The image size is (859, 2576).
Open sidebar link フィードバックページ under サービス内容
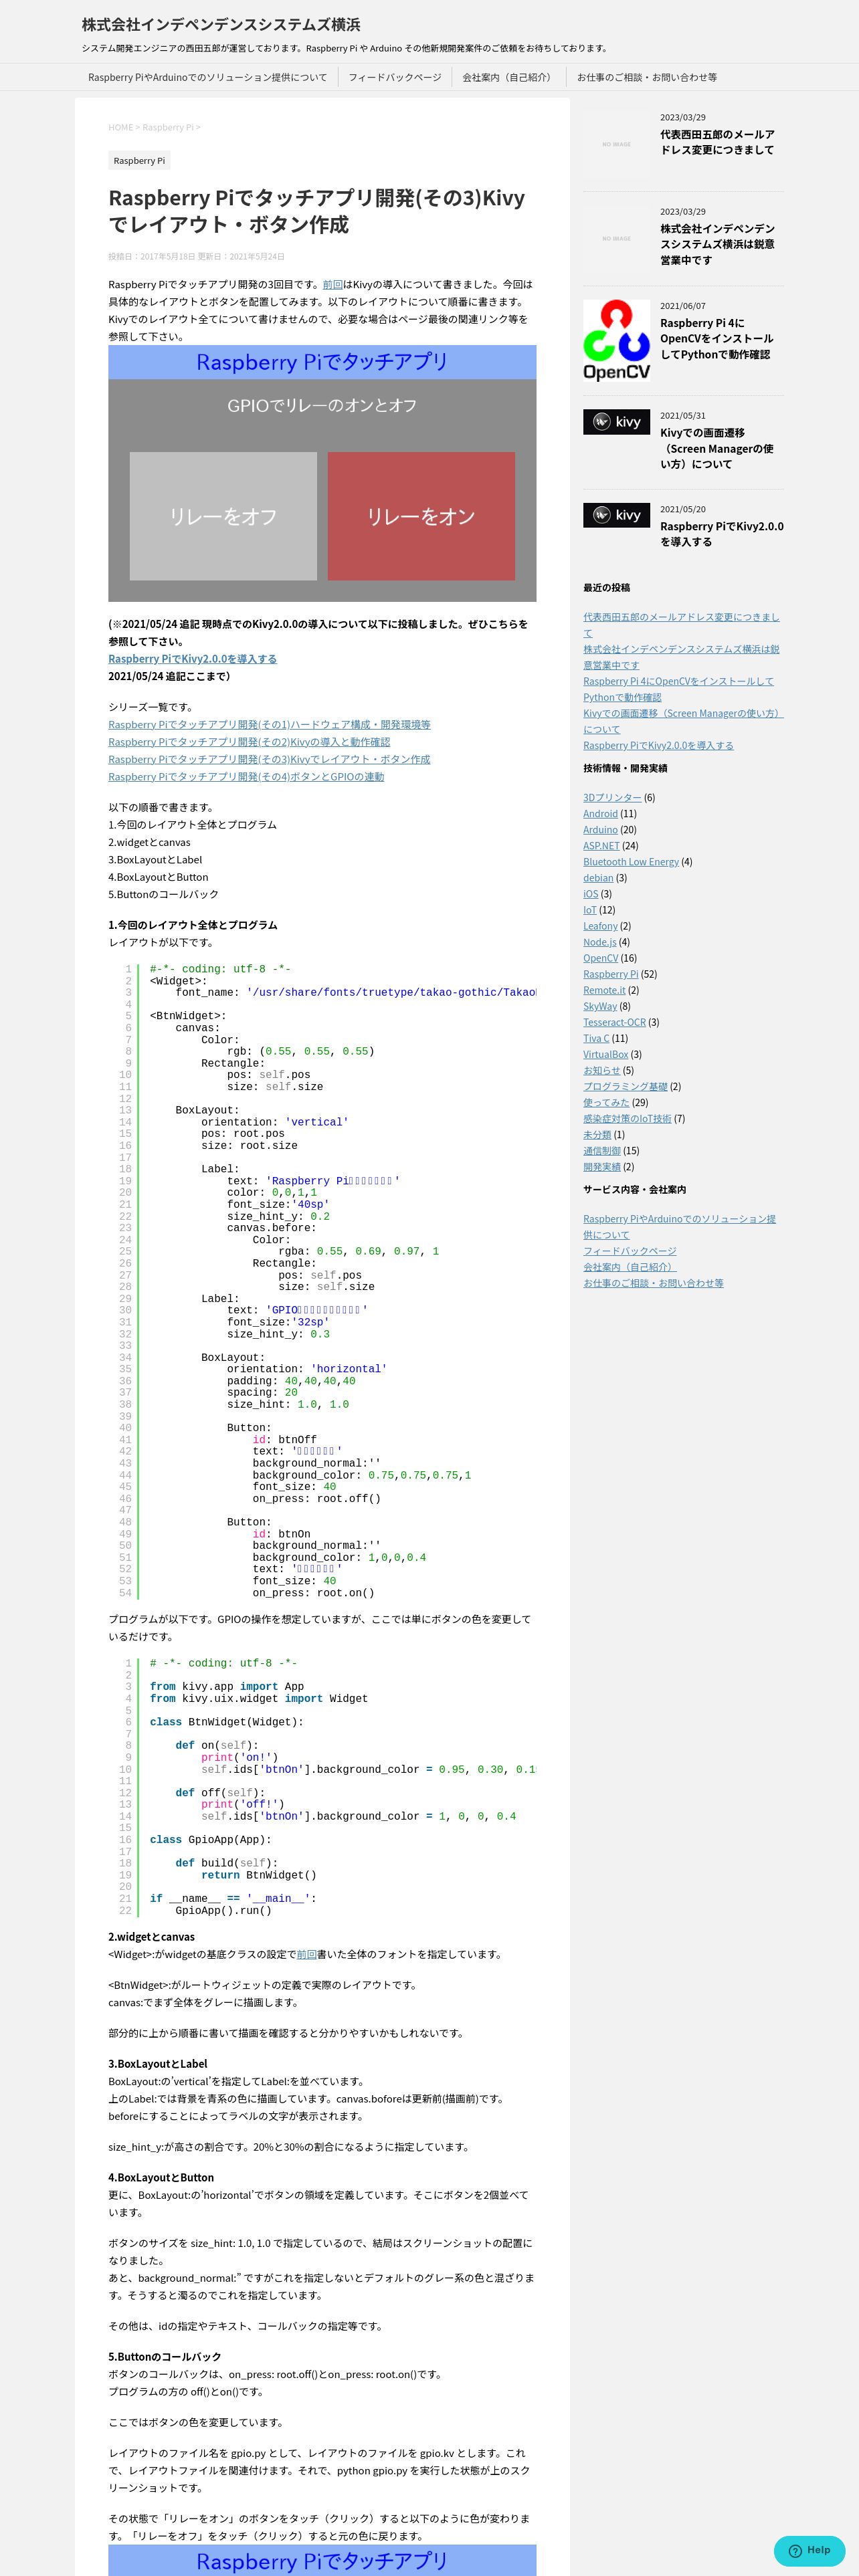coord(630,1251)
